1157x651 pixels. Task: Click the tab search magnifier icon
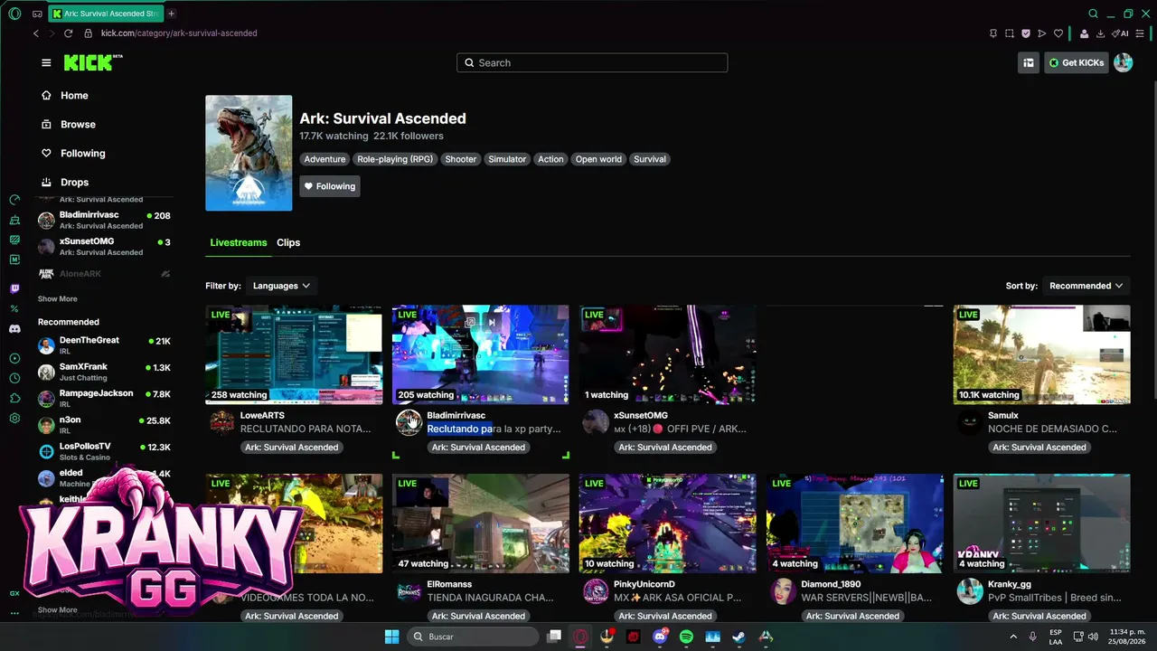pyautogui.click(x=1093, y=14)
